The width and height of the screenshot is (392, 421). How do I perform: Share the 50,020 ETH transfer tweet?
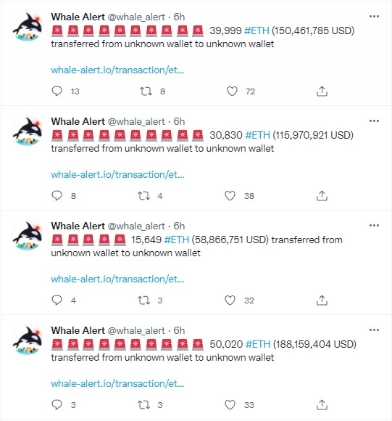click(x=322, y=404)
